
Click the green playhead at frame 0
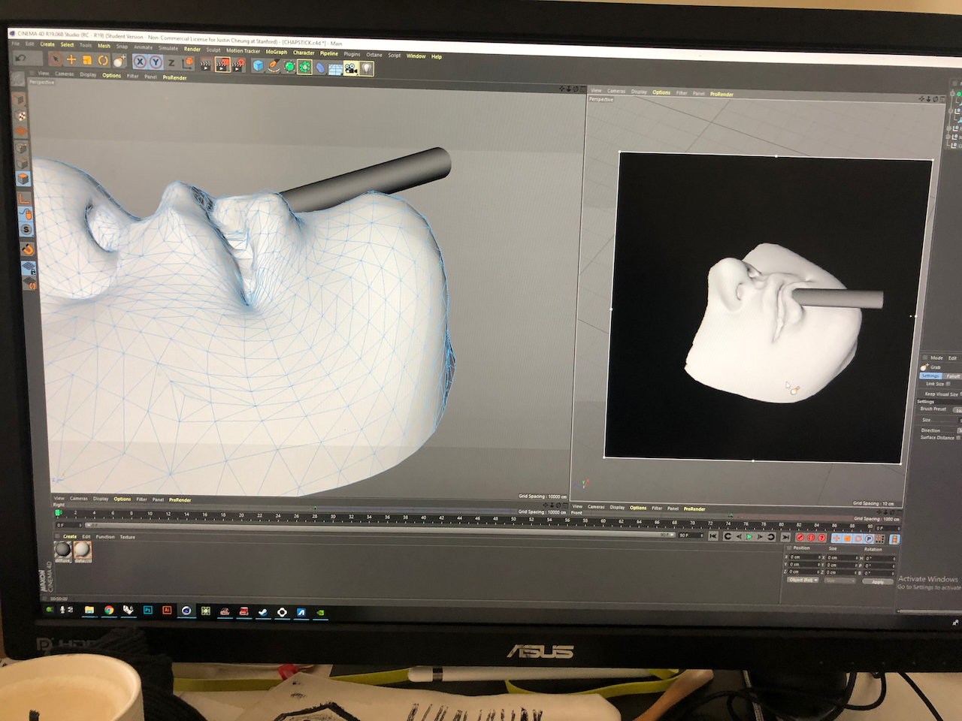coord(58,512)
